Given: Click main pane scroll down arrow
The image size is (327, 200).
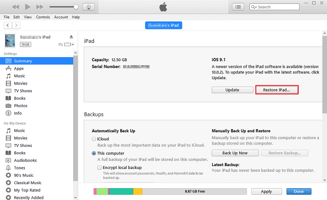Looking at the screenshot, I should coord(325,180).
